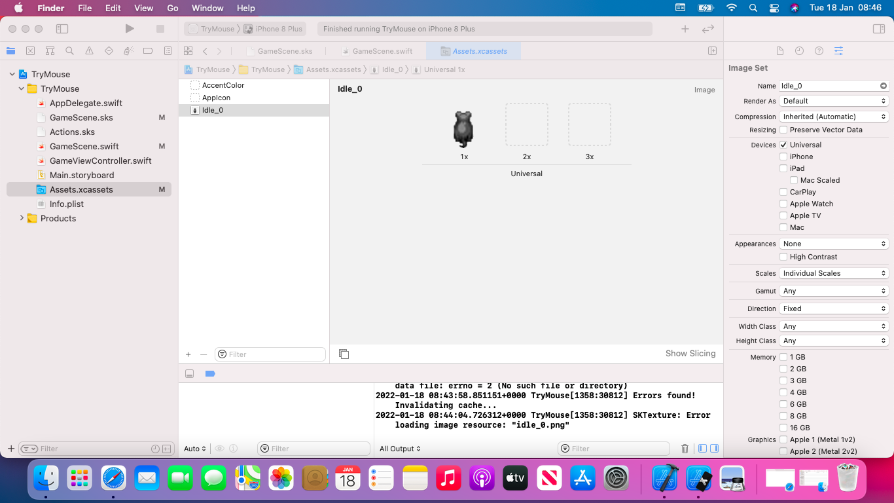Open the Render As dropdown
The image size is (894, 503).
tap(834, 101)
